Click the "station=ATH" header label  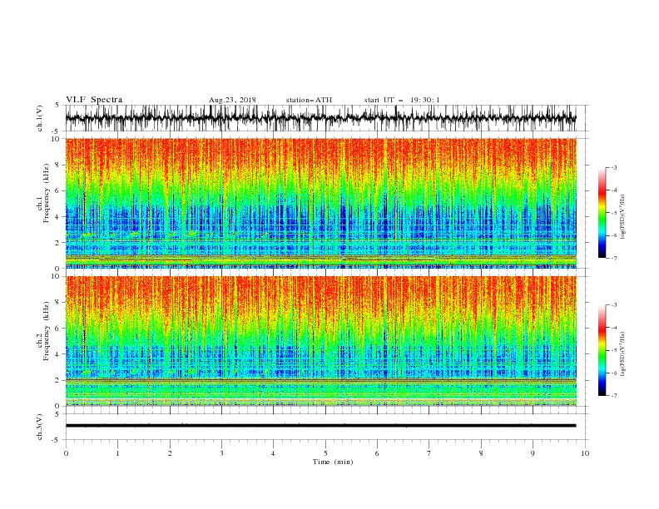tap(309, 100)
